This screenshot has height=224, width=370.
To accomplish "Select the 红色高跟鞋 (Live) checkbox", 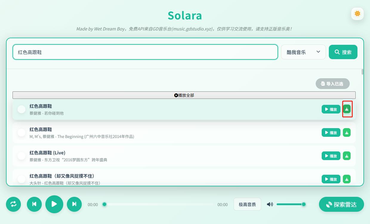I will pyautogui.click(x=21, y=156).
